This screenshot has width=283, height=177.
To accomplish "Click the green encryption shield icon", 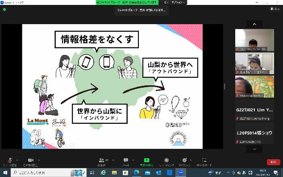I will click(x=4, y=9).
